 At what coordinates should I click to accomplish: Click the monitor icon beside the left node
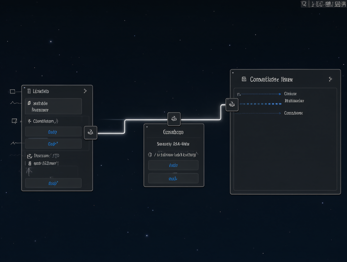(x=14, y=121)
